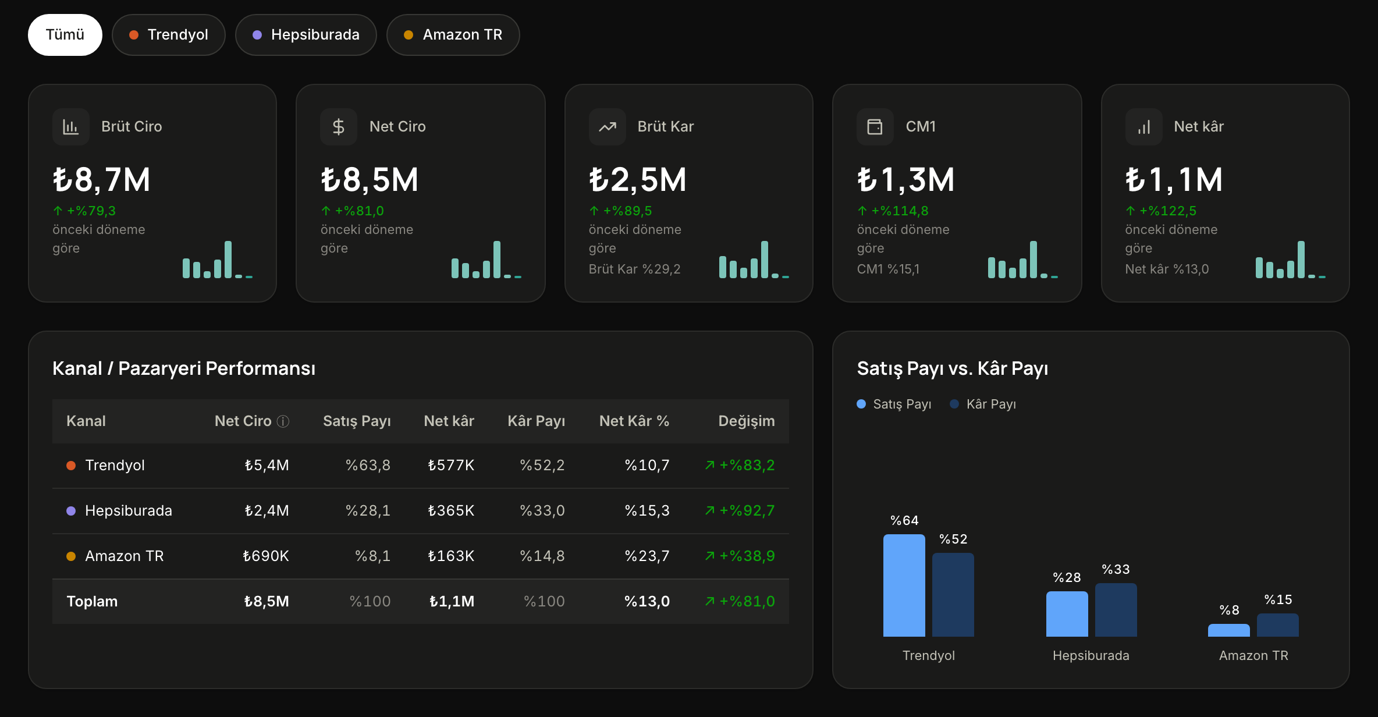Click Trendyol's %64 Satış Payı bar
This screenshot has width=1378, height=717.
(904, 585)
